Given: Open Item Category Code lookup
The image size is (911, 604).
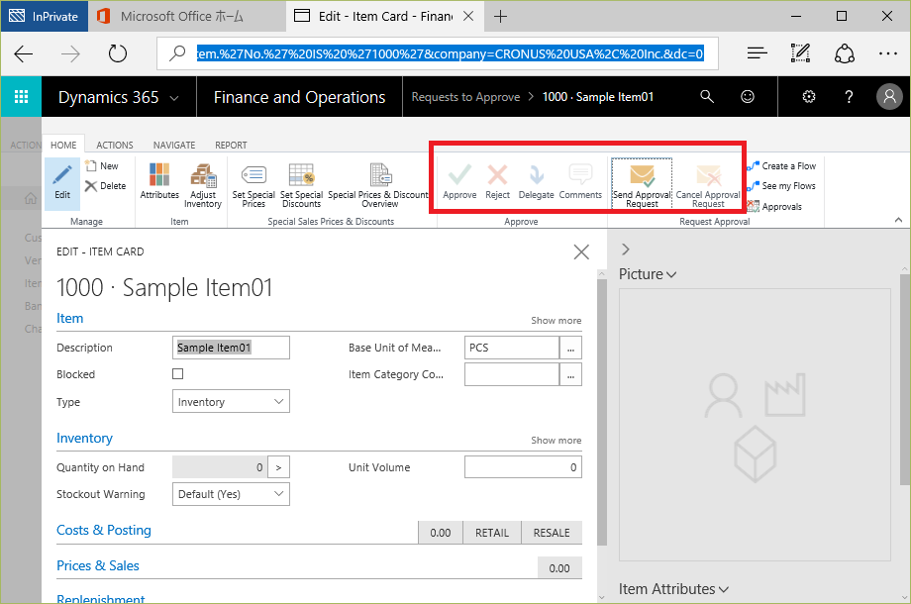Looking at the screenshot, I should coord(570,374).
